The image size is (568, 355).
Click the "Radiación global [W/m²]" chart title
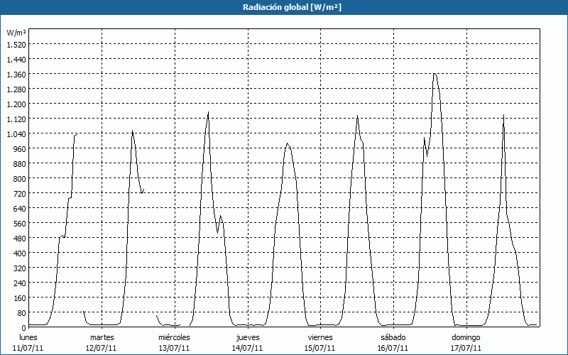pyautogui.click(x=284, y=7)
